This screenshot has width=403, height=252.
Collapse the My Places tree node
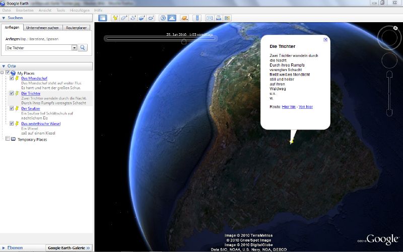(2, 73)
